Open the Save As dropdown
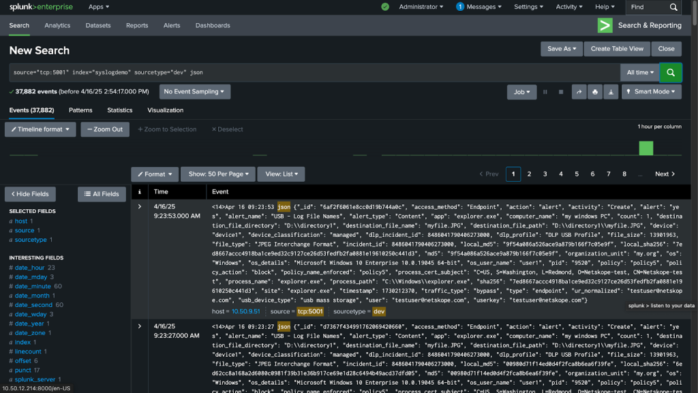 (562, 49)
